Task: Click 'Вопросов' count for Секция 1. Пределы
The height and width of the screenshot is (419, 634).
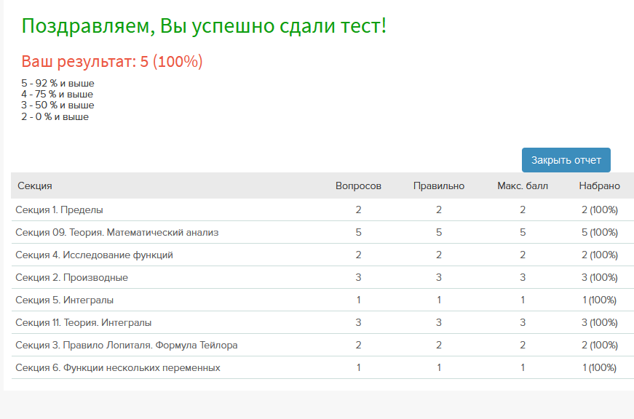Action: point(358,209)
